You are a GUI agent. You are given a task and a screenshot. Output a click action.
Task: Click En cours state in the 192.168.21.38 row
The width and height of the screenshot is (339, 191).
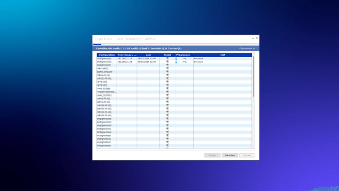[198, 62]
